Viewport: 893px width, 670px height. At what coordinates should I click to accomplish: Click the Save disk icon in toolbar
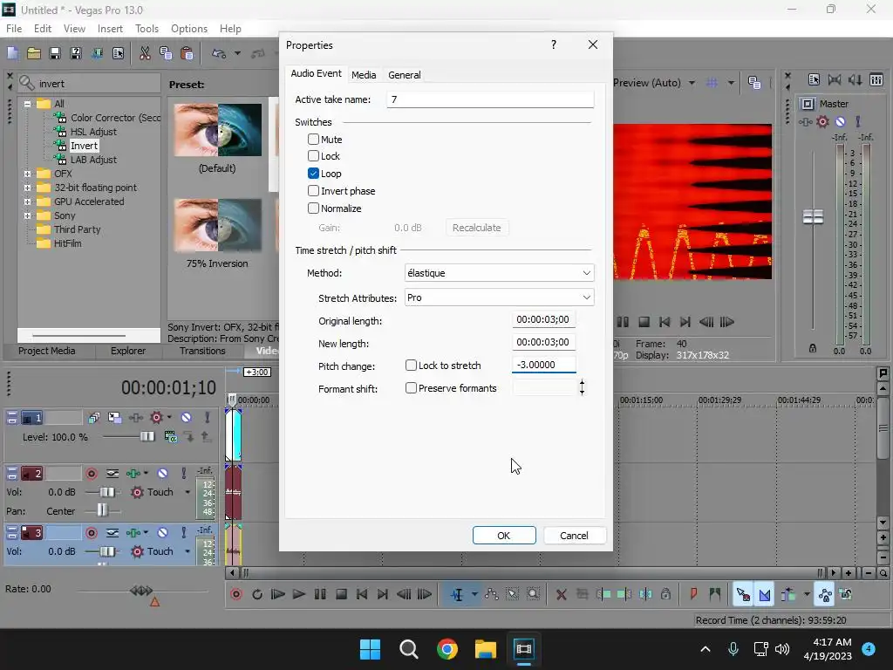55,53
